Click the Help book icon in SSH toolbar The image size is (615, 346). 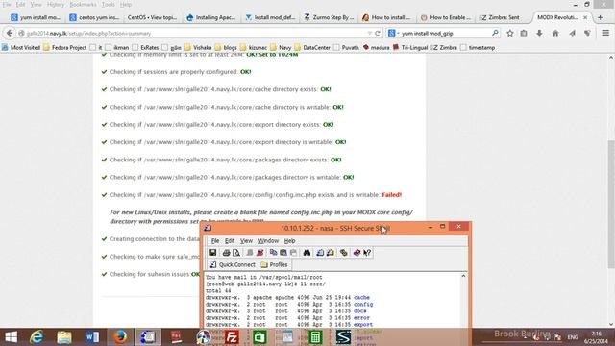(x=357, y=253)
